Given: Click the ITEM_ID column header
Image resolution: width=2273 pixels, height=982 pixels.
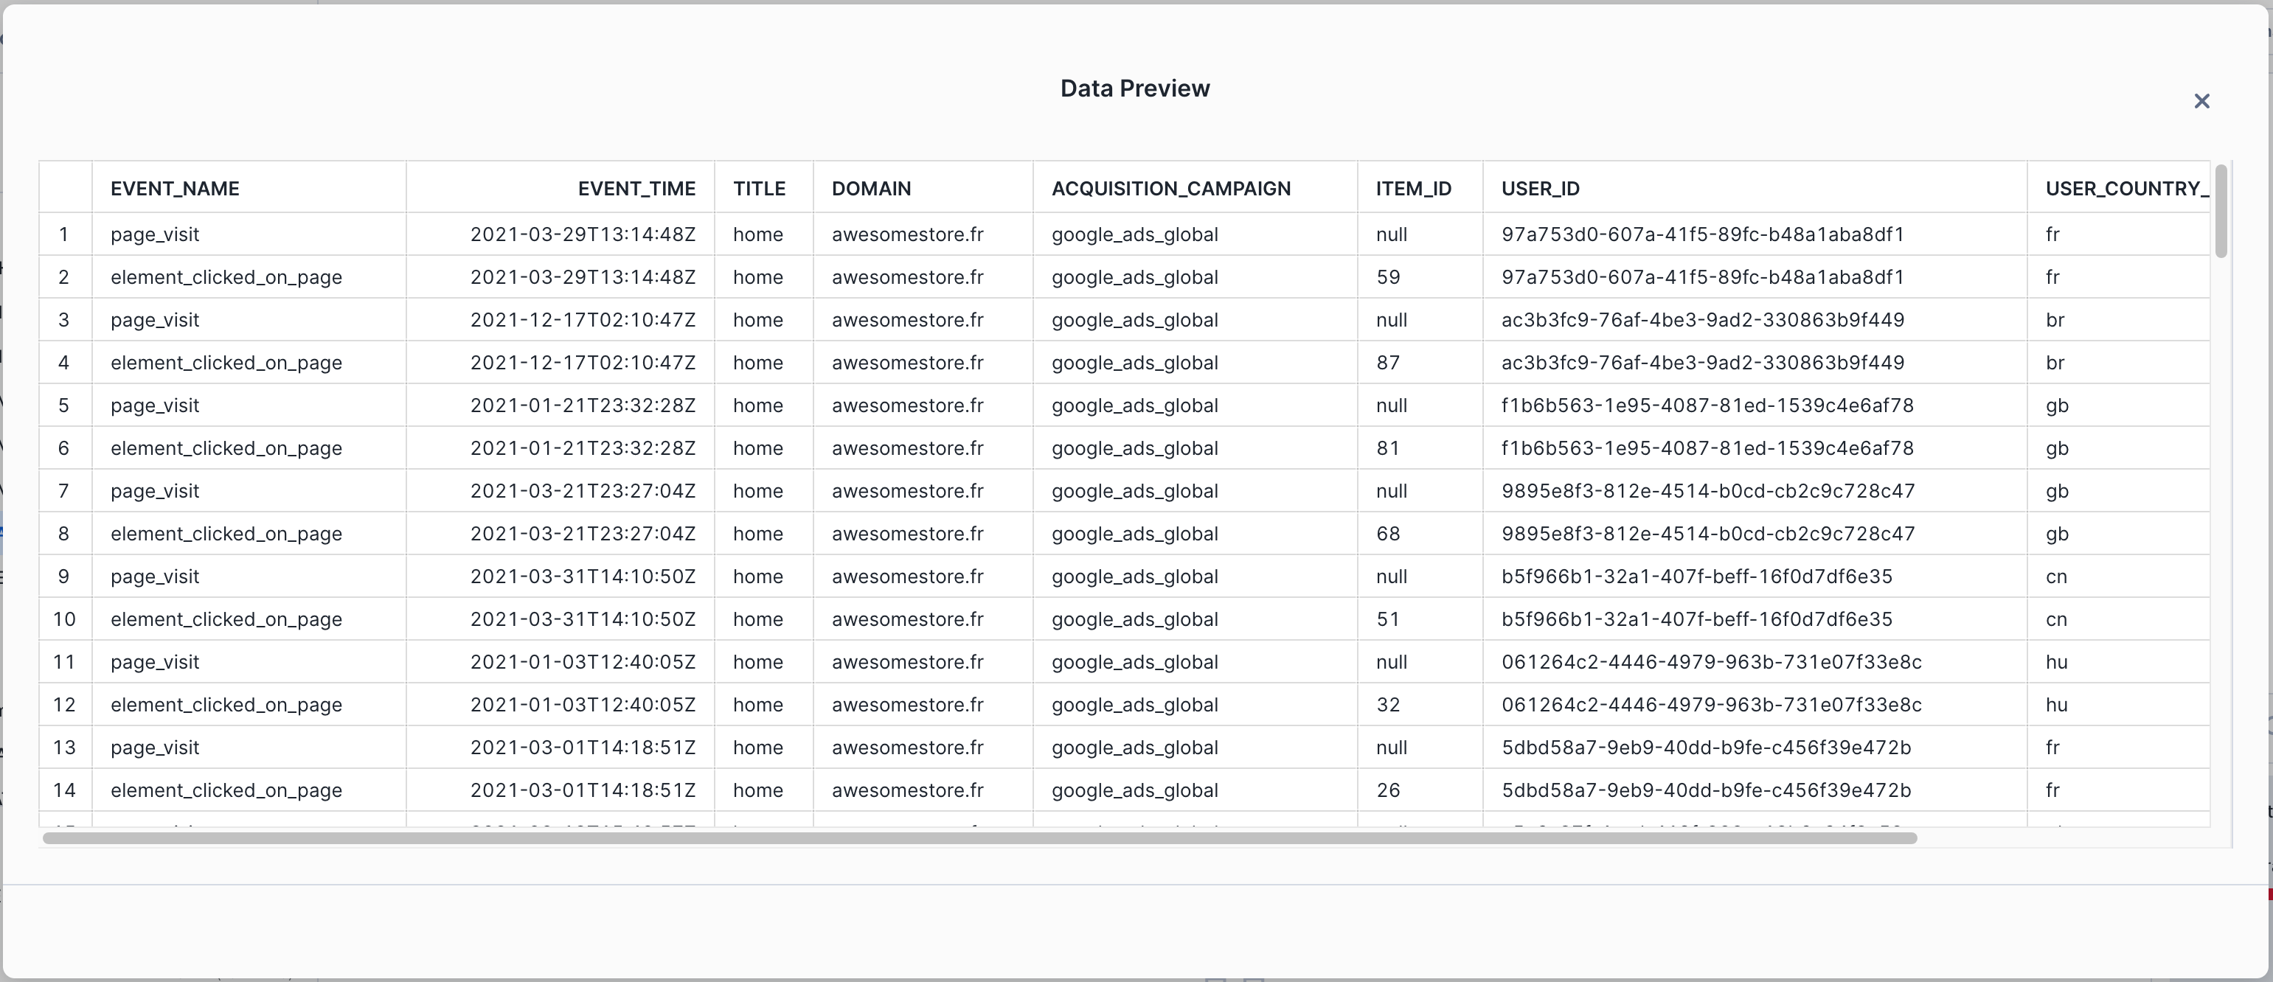Looking at the screenshot, I should pos(1412,188).
